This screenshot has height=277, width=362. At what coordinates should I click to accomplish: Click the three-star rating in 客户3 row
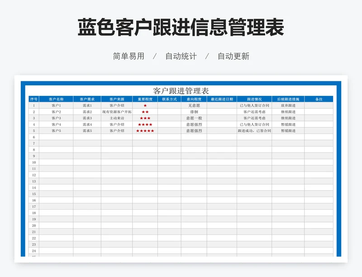pyautogui.click(x=145, y=118)
